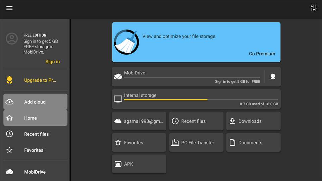Click the MobiDrive card cloud icon
The width and height of the screenshot is (322, 181).
pos(118,76)
